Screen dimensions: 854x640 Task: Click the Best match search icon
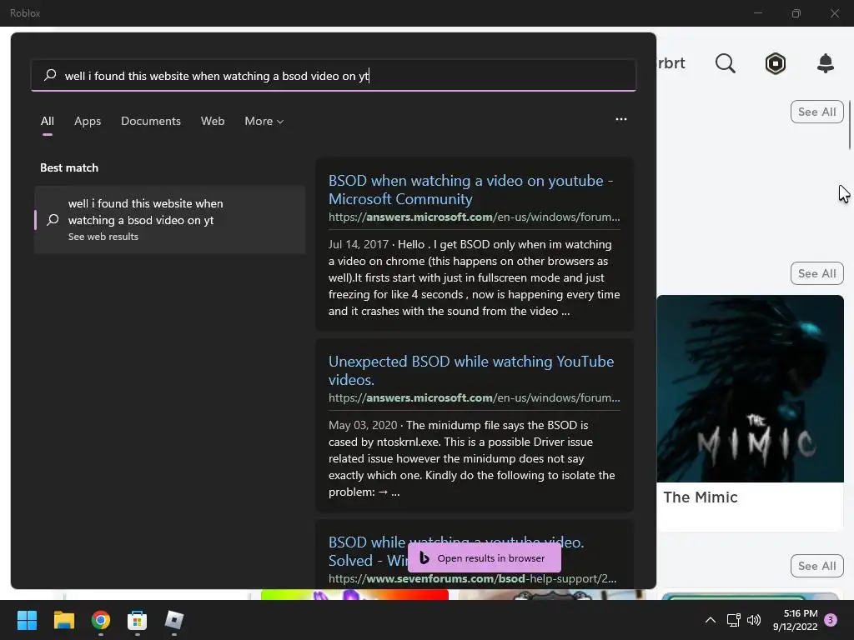[53, 220]
